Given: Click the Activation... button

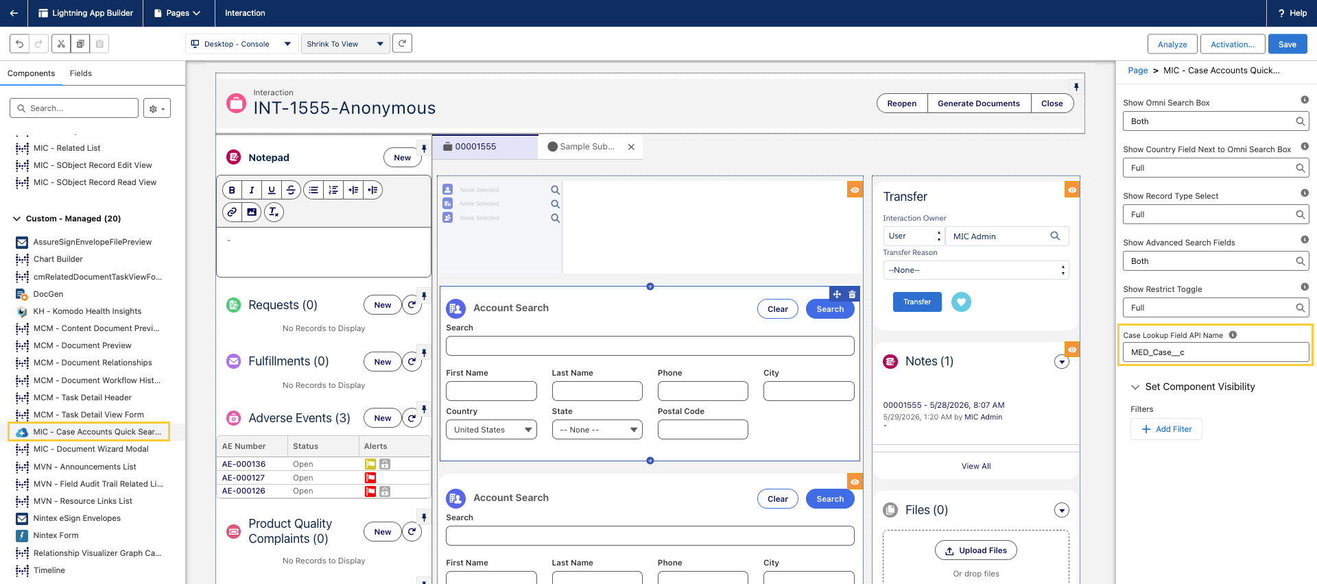Looking at the screenshot, I should click(1233, 44).
